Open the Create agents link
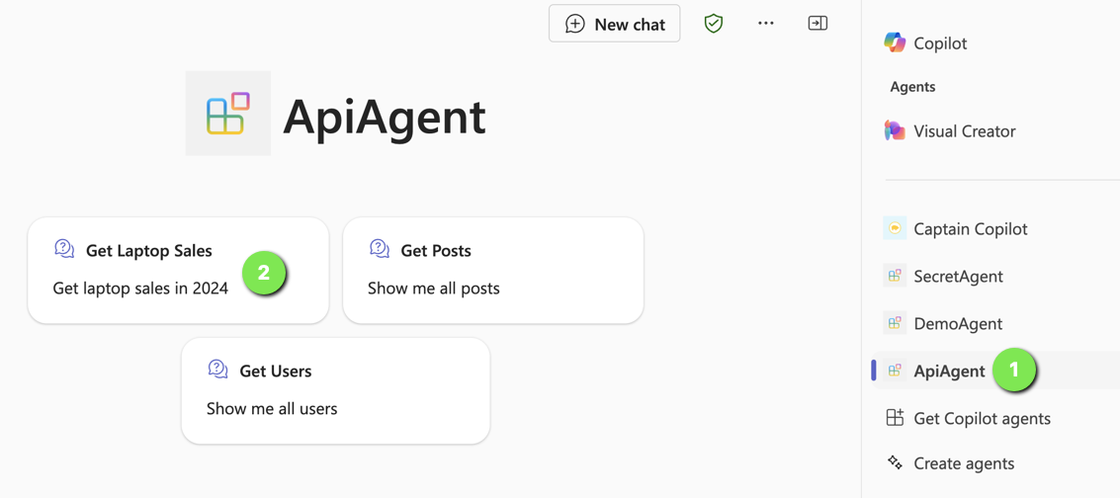 coord(963,462)
